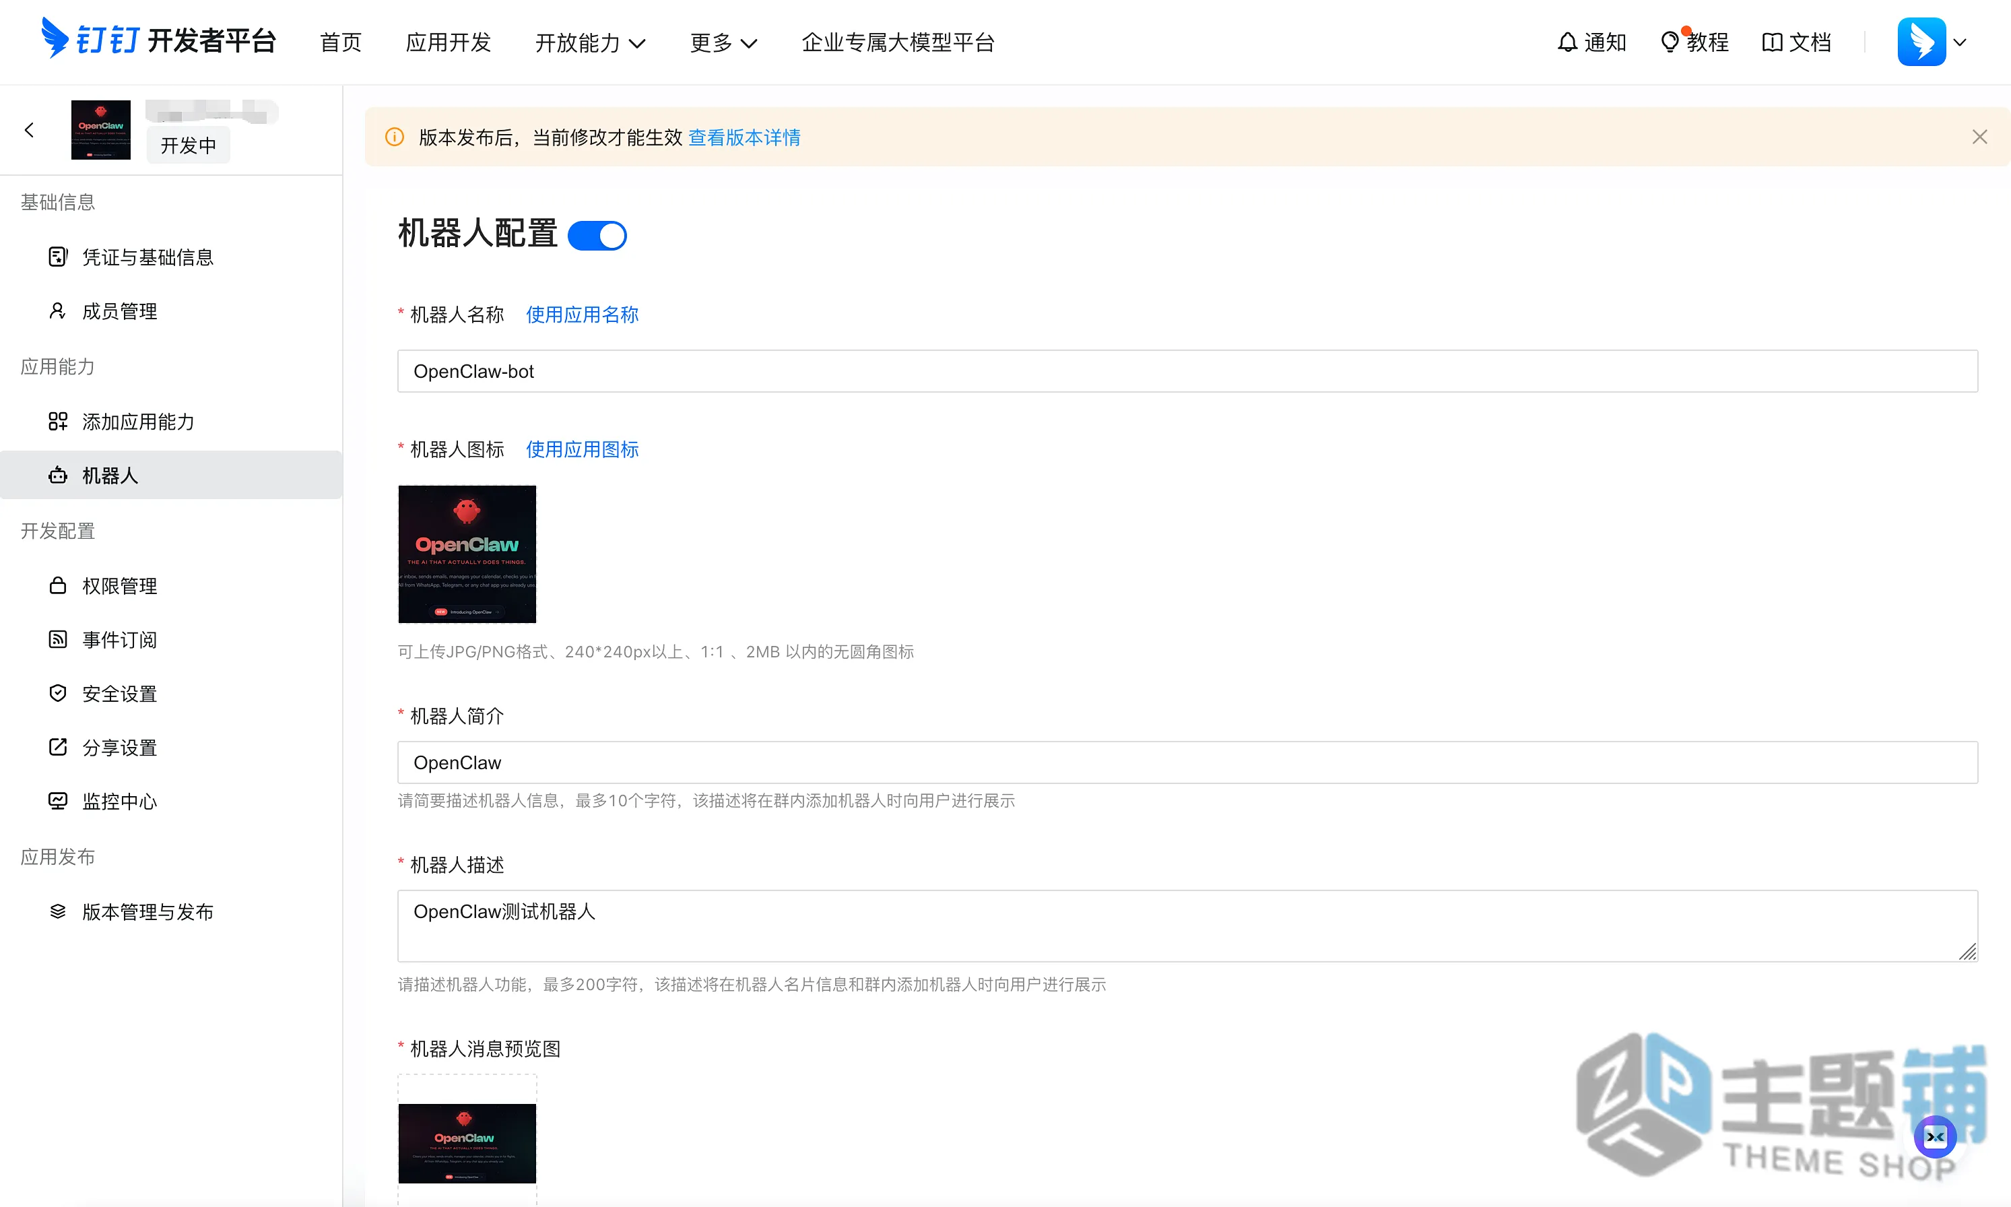Viewport: 2011px width, 1207px height.
Task: Open 教程 tutorials
Action: click(1694, 42)
